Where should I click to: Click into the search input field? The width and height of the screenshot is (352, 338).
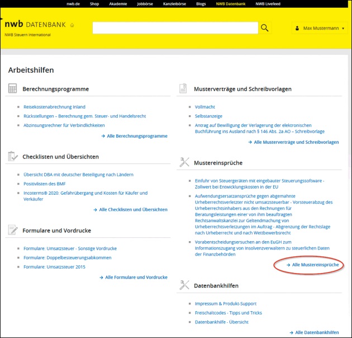(x=175, y=28)
